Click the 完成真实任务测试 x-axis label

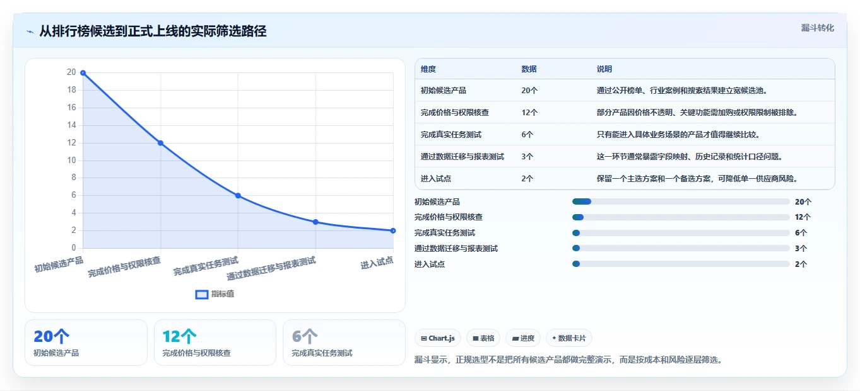click(206, 266)
